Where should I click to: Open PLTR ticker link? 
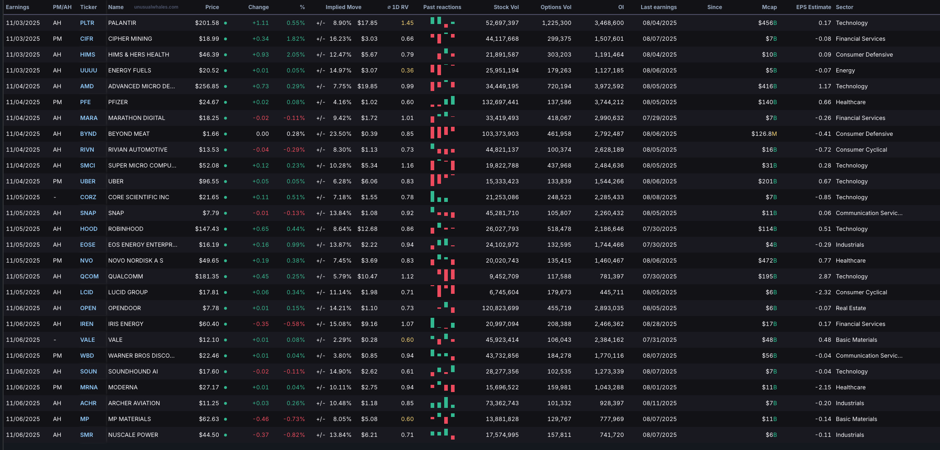(x=87, y=23)
